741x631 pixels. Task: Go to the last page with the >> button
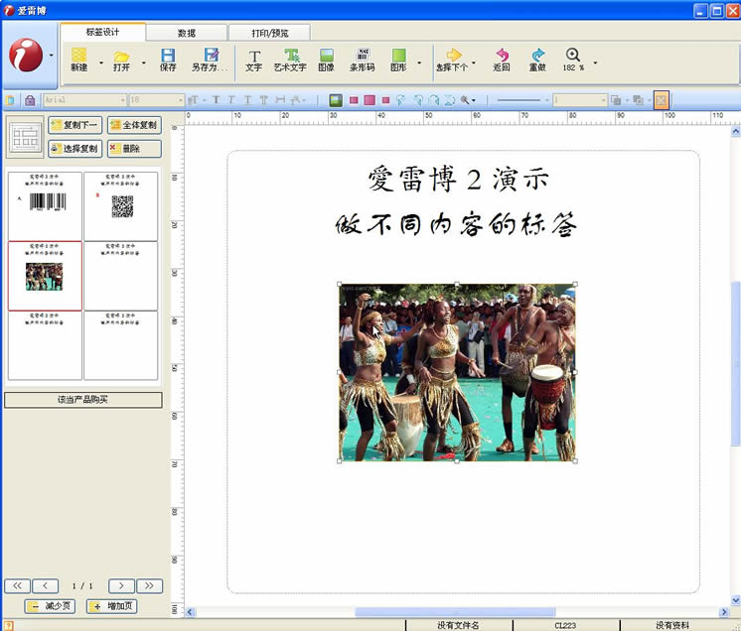[x=149, y=585]
